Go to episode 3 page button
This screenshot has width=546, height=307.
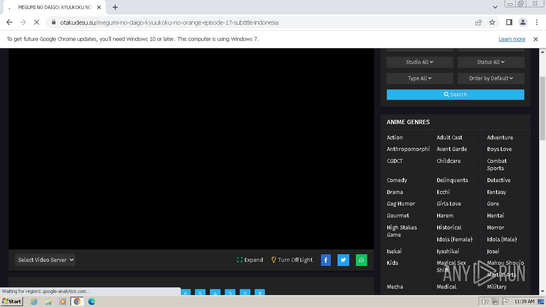[230, 293]
